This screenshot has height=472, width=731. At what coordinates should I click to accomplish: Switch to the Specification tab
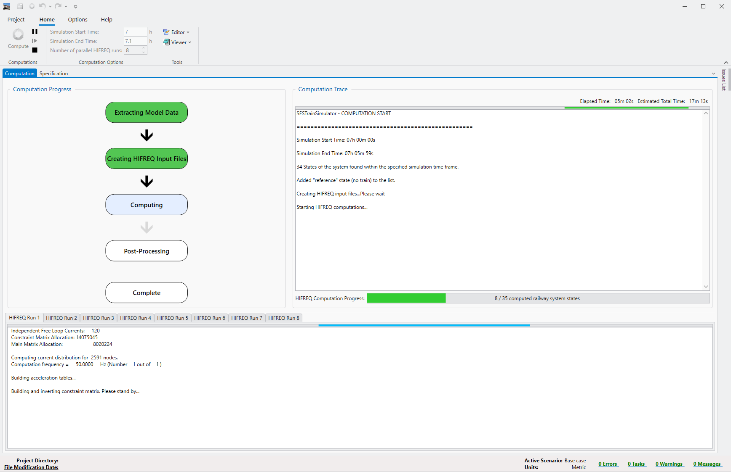click(x=53, y=73)
